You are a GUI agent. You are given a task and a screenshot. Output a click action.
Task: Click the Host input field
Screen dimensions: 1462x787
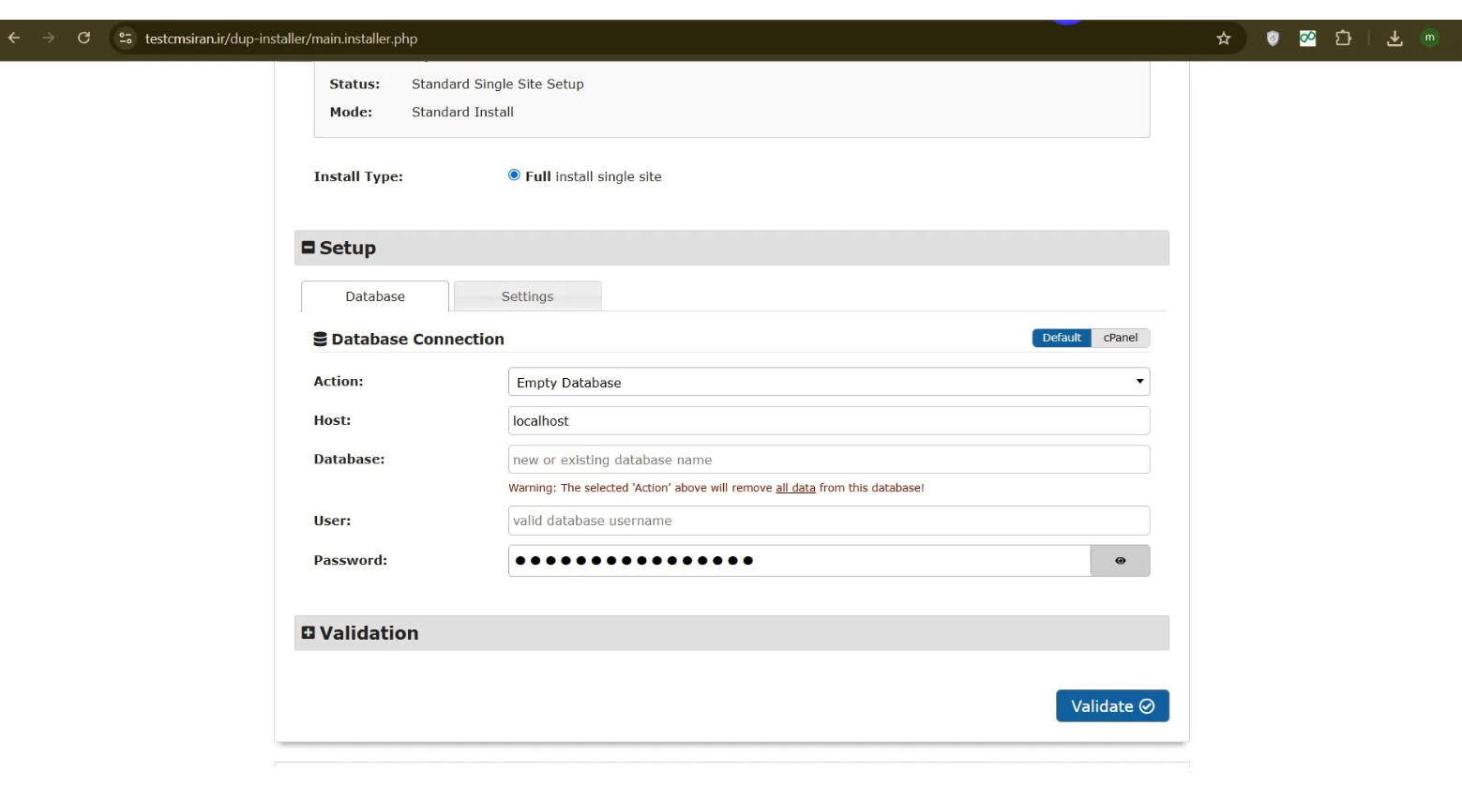point(829,421)
